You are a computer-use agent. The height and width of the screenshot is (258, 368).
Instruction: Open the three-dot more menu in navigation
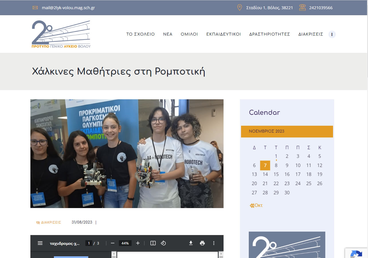[332, 34]
